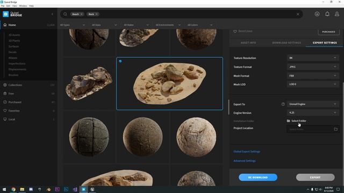This screenshot has height=193, width=344.
Task: Select 3D Plants category
Action: (15, 41)
